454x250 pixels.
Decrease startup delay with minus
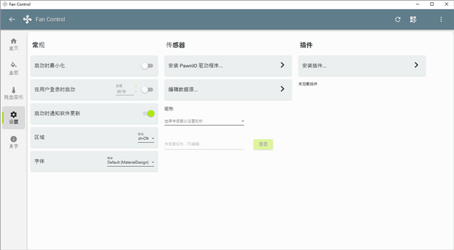click(136, 92)
